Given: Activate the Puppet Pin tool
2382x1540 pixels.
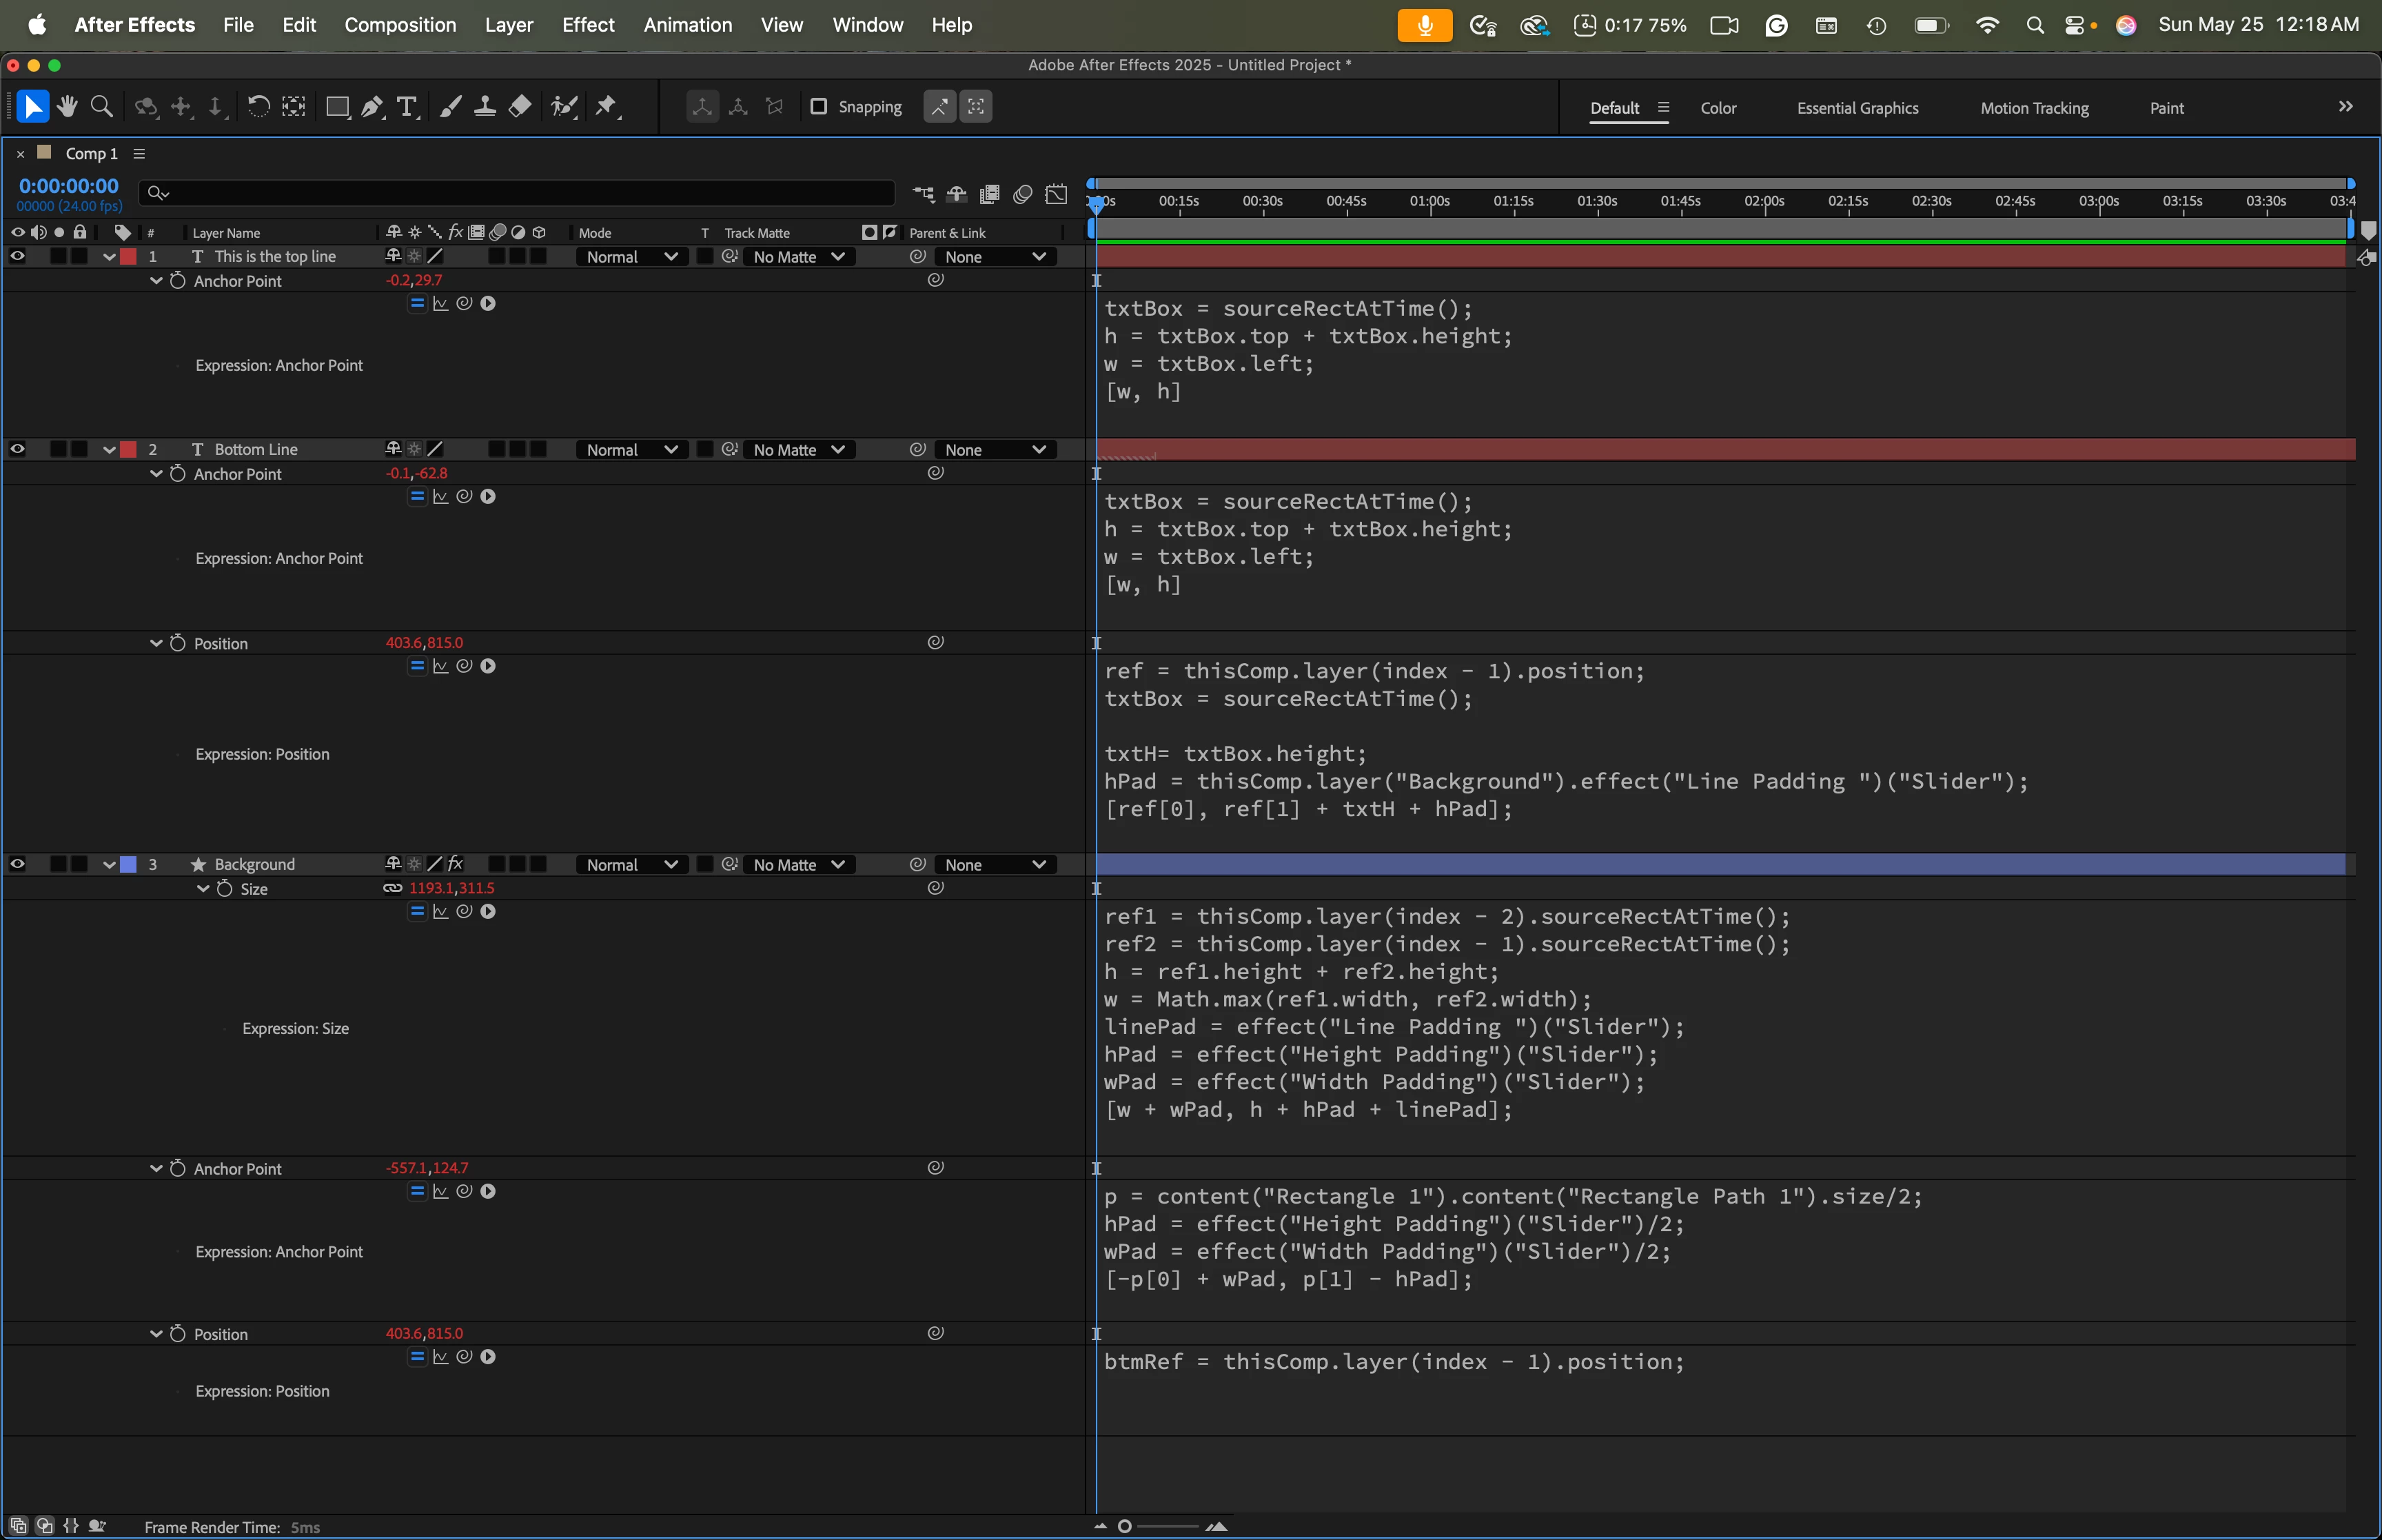Looking at the screenshot, I should [606, 107].
